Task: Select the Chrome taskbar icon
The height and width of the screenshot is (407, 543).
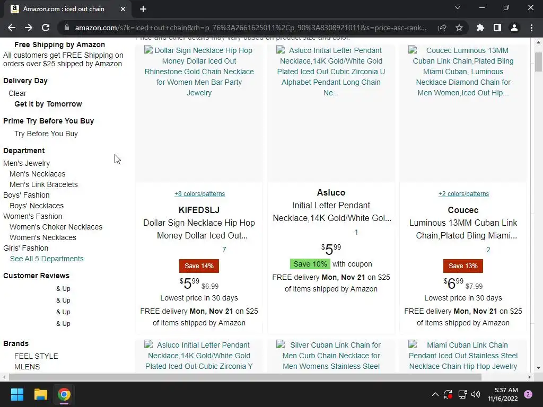Action: (x=64, y=394)
